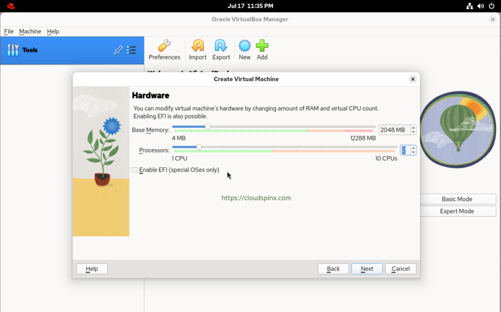The height and width of the screenshot is (312, 501).
Task: Click the Import appliance icon
Action: pyautogui.click(x=198, y=50)
